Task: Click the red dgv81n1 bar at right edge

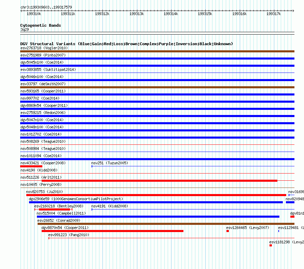Action: [292, 217]
